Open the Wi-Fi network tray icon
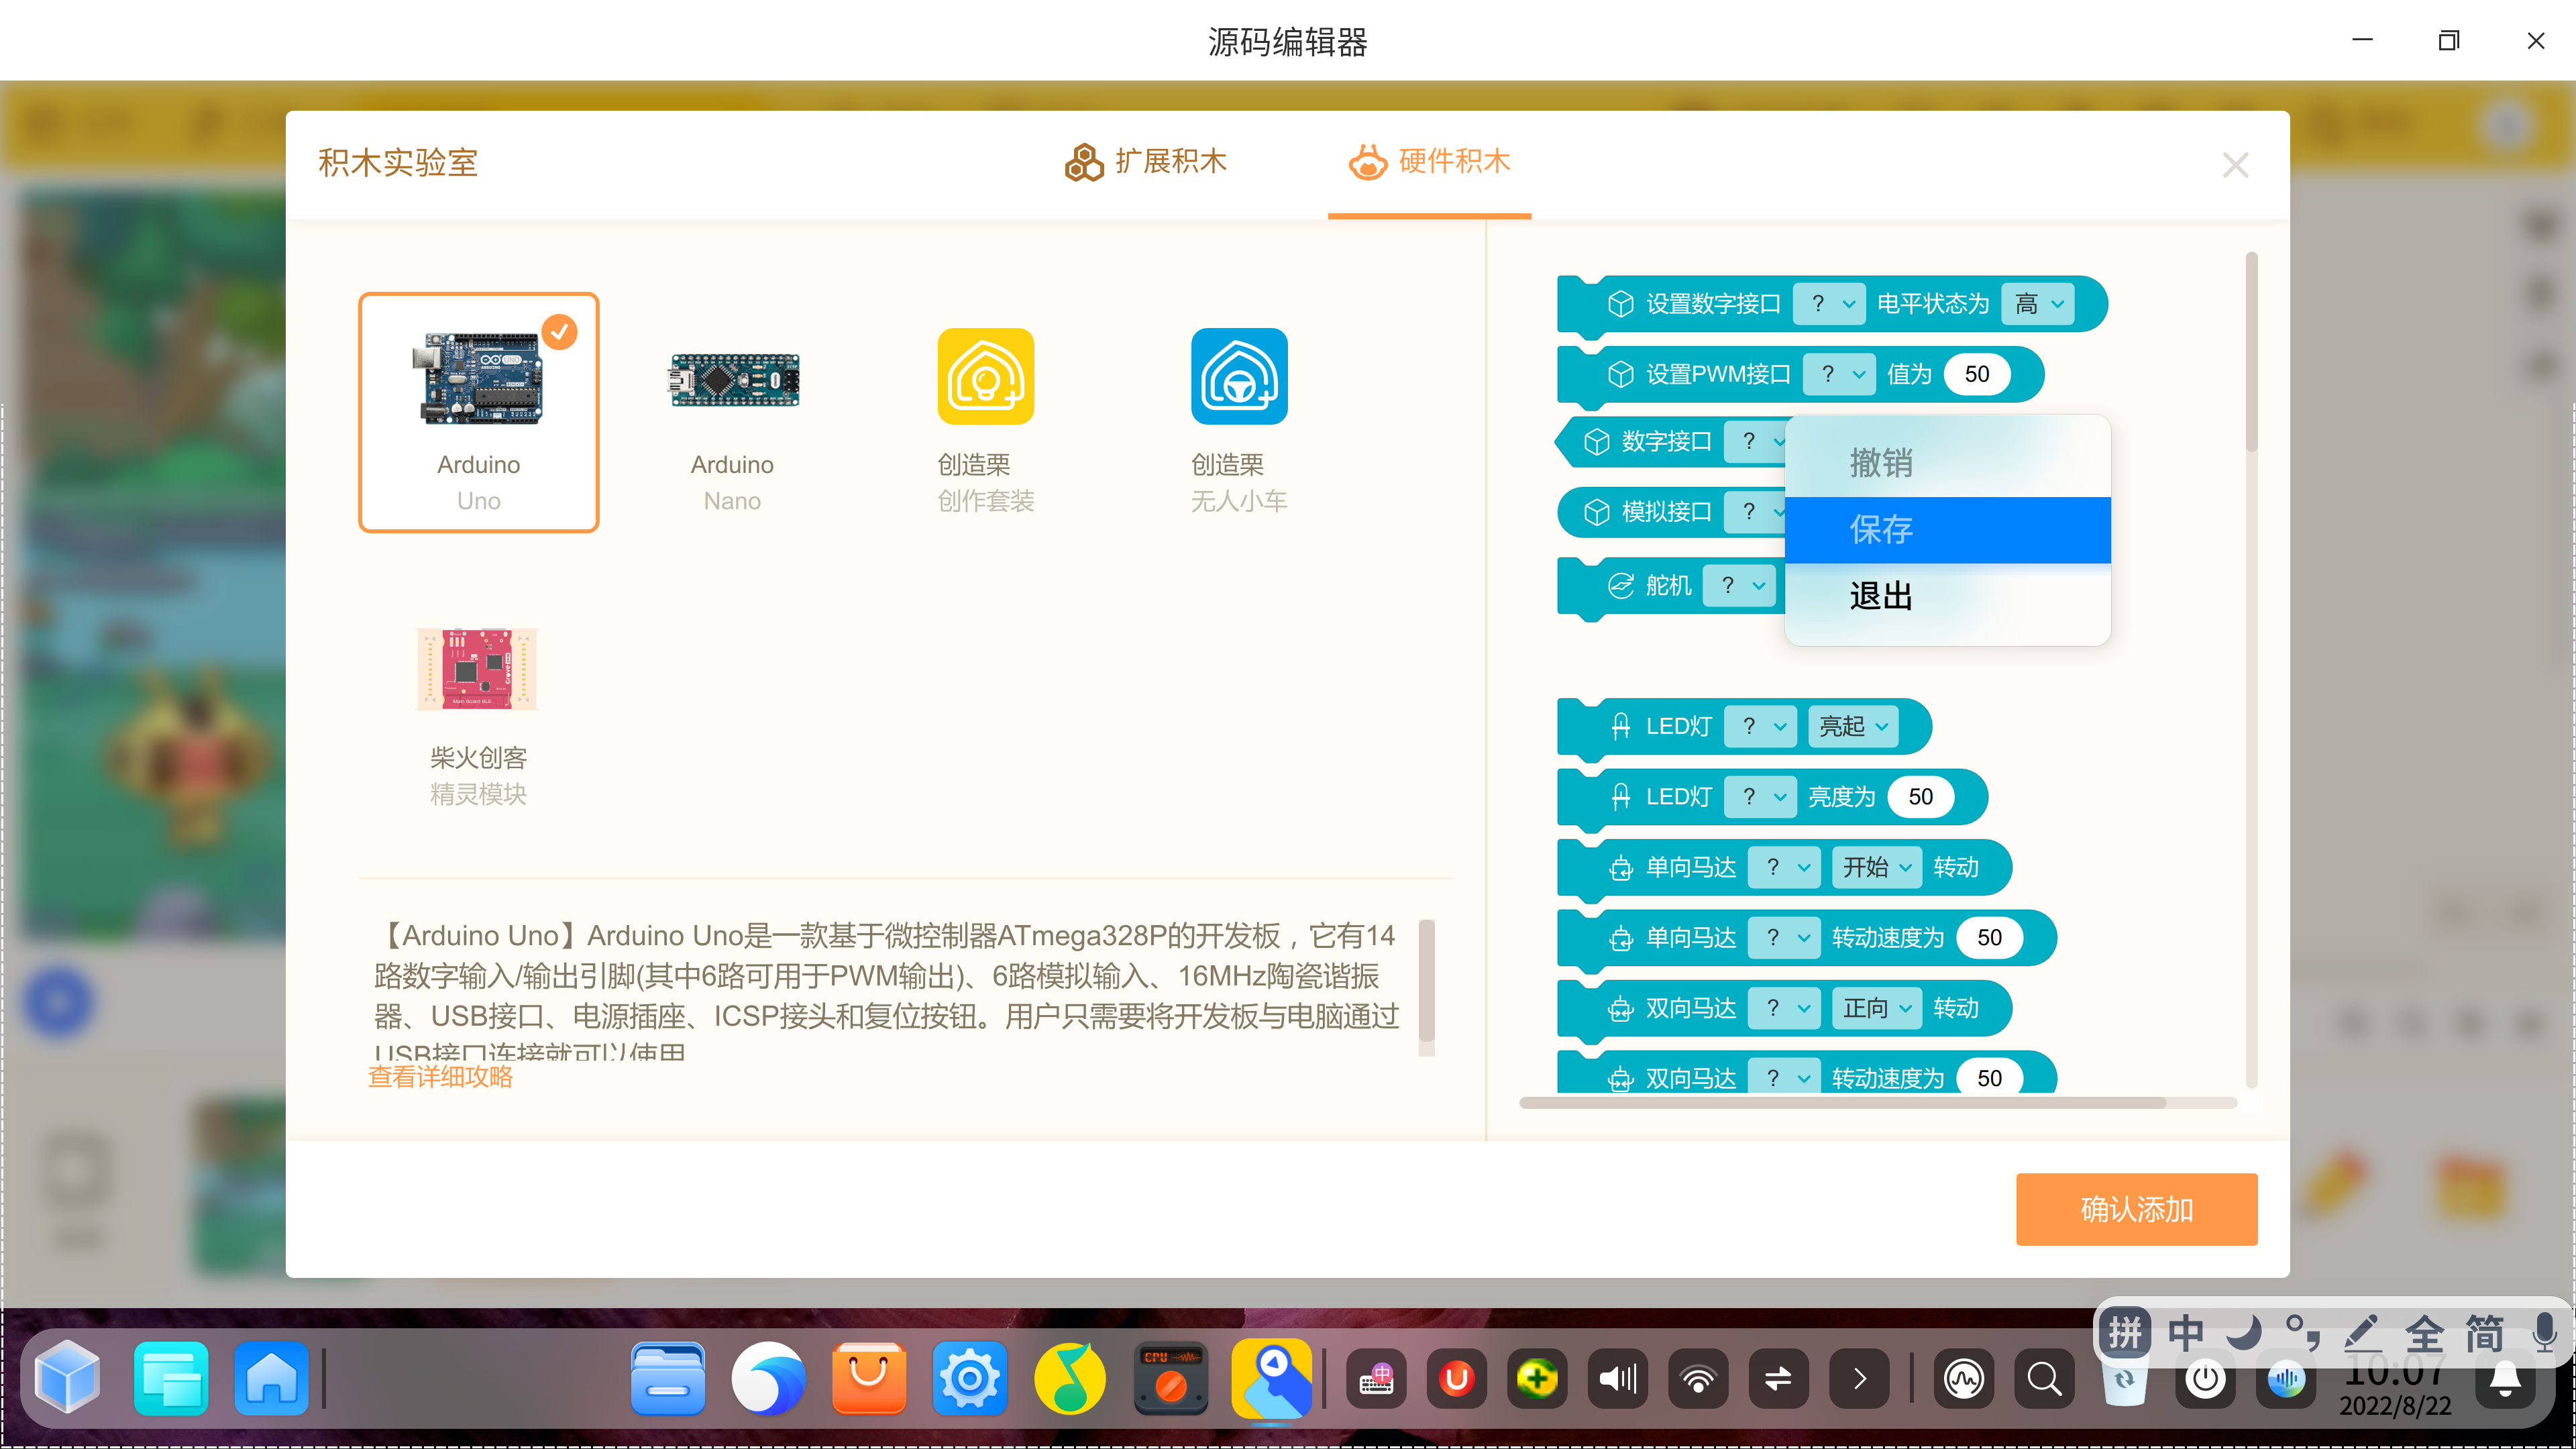Image resolution: width=2576 pixels, height=1449 pixels. [1698, 1379]
